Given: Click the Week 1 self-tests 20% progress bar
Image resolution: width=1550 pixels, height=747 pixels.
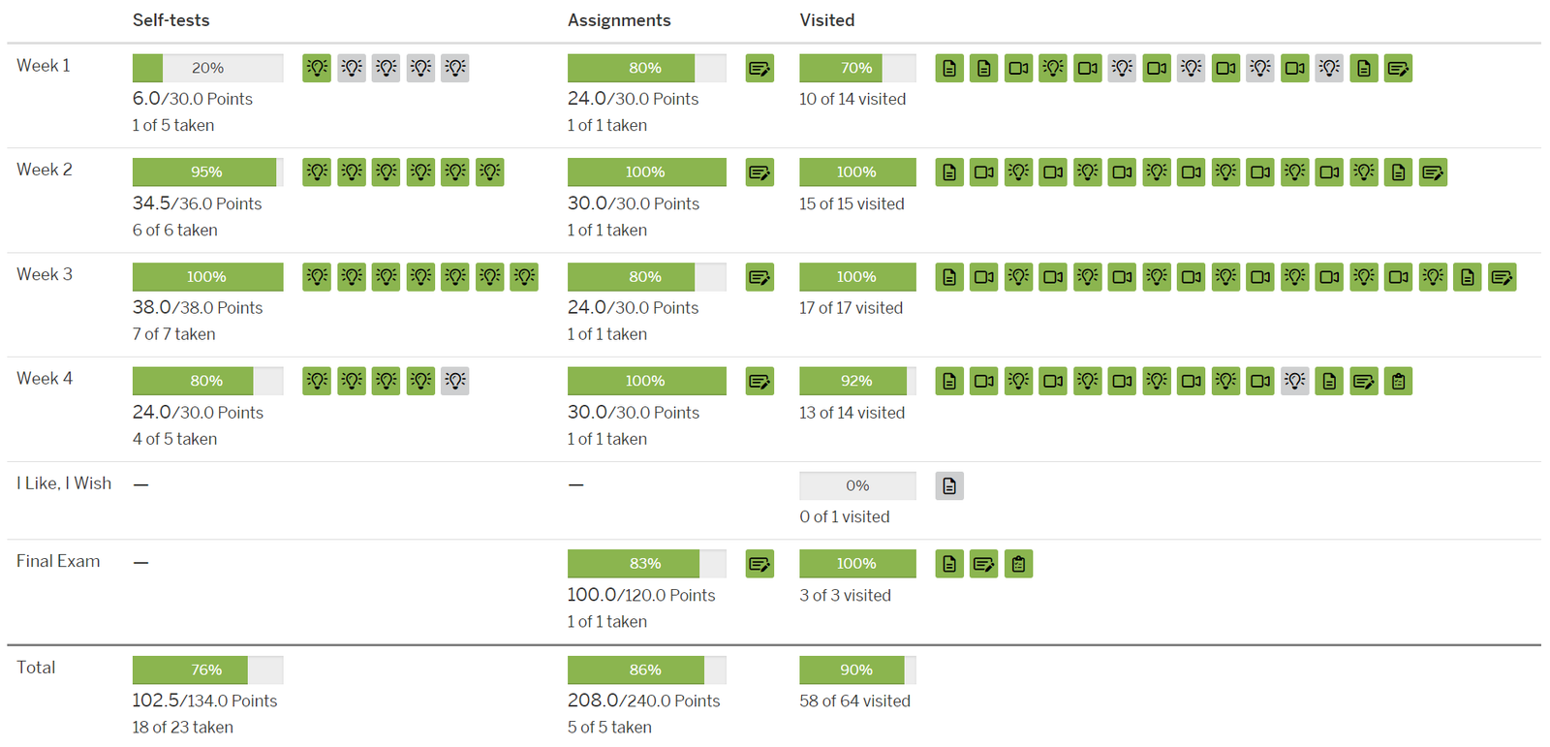Looking at the screenshot, I should click(207, 68).
